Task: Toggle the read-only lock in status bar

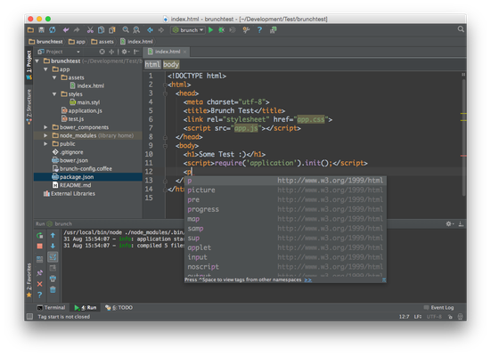Action: (450, 317)
